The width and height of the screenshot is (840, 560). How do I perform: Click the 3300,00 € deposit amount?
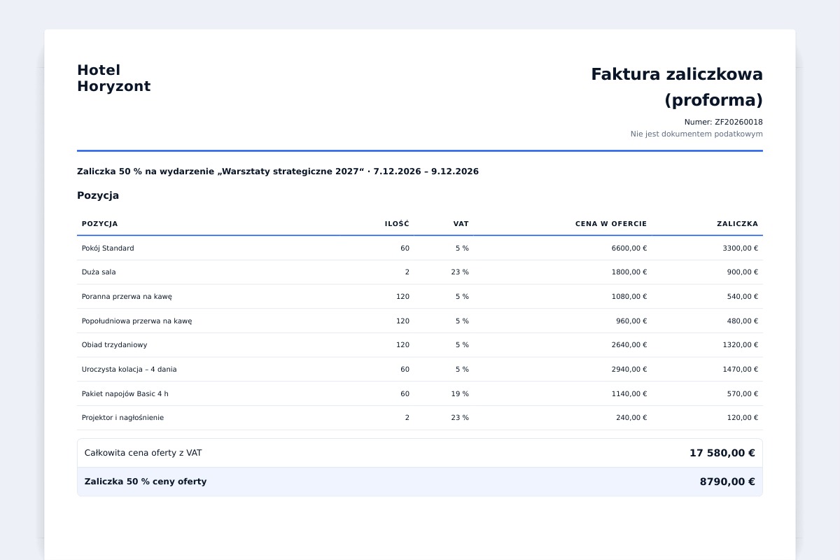[740, 248]
